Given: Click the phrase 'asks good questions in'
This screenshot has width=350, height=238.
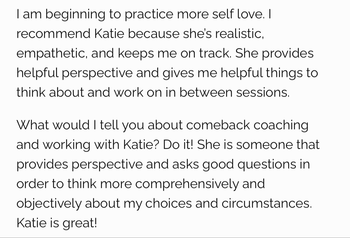Looking at the screenshot, I should point(241,165).
